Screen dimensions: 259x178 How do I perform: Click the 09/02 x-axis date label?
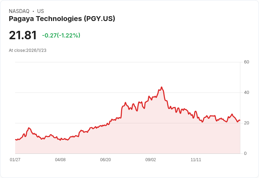pyautogui.click(x=151, y=159)
